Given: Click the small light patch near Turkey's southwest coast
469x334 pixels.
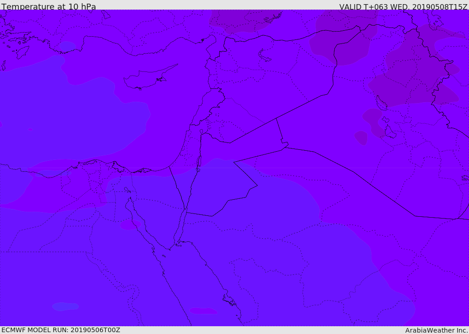Looking at the screenshot, I should [67, 46].
